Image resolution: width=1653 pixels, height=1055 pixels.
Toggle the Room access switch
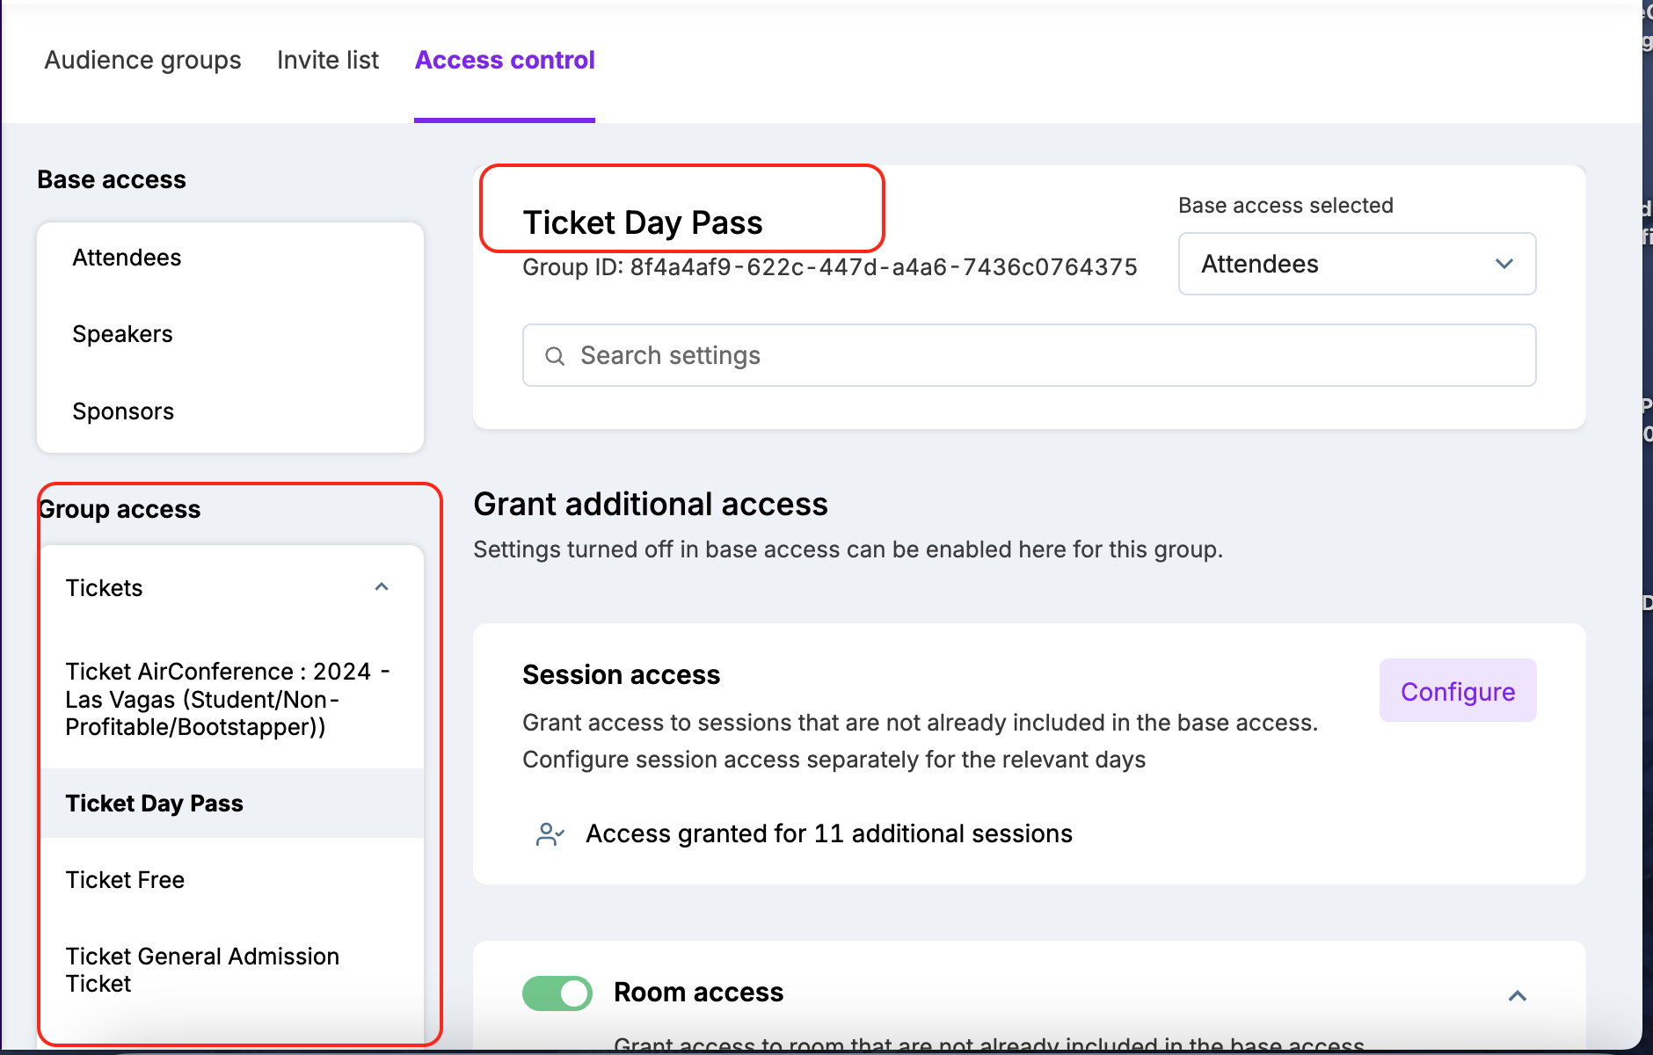[x=557, y=993]
